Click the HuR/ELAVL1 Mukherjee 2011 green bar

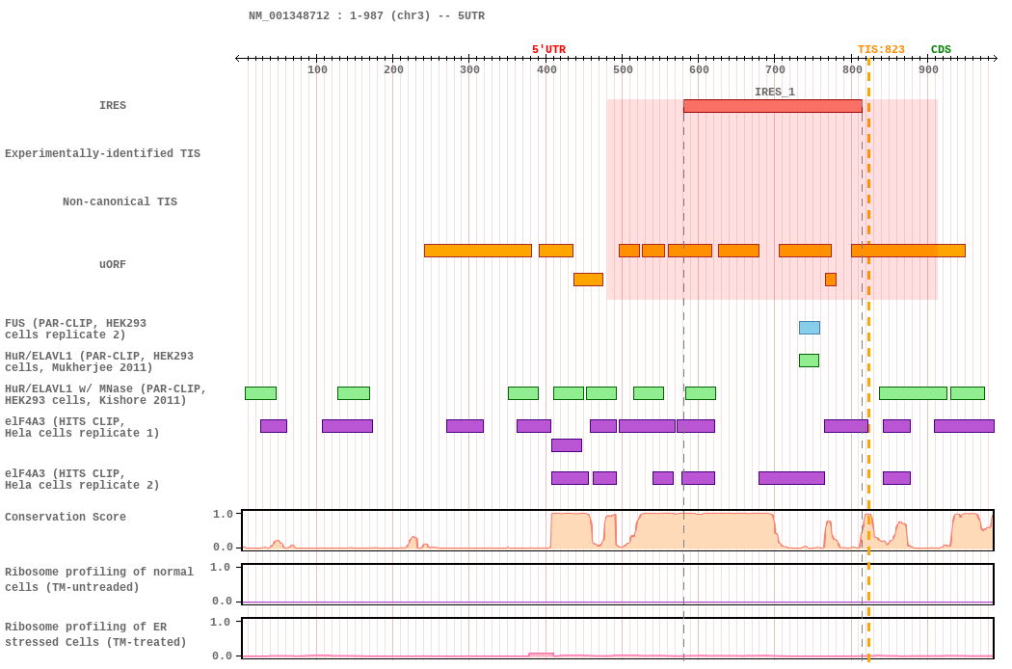[x=809, y=361]
